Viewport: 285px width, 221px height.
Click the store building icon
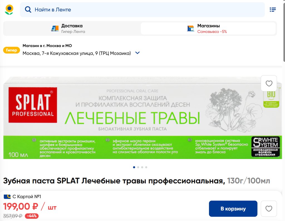(x=191, y=28)
